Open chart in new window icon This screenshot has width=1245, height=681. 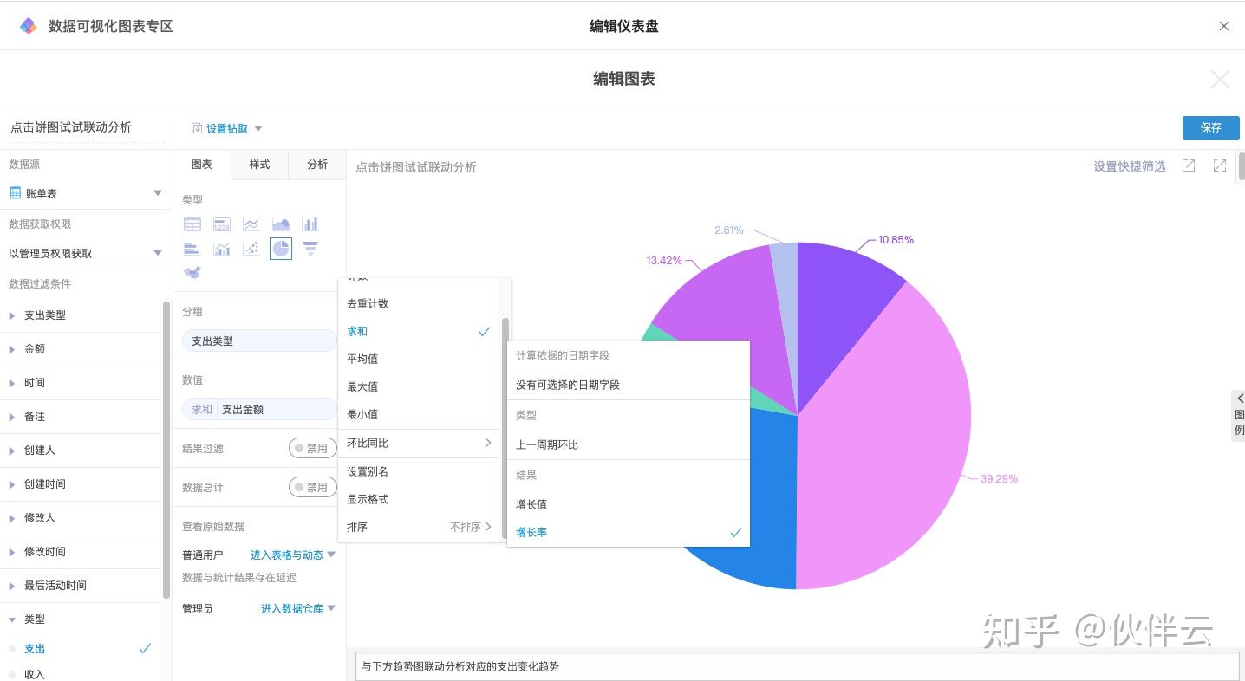pyautogui.click(x=1189, y=165)
